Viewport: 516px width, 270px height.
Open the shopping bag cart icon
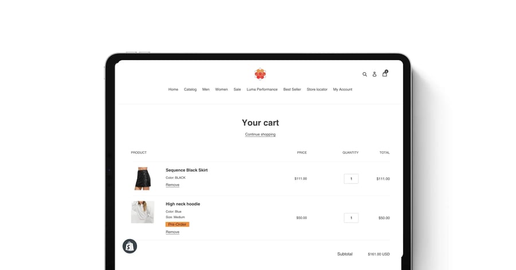pyautogui.click(x=385, y=74)
